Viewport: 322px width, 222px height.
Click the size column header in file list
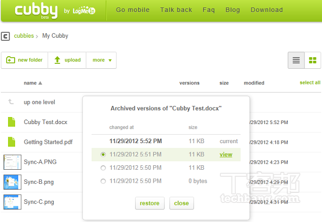pyautogui.click(x=224, y=83)
